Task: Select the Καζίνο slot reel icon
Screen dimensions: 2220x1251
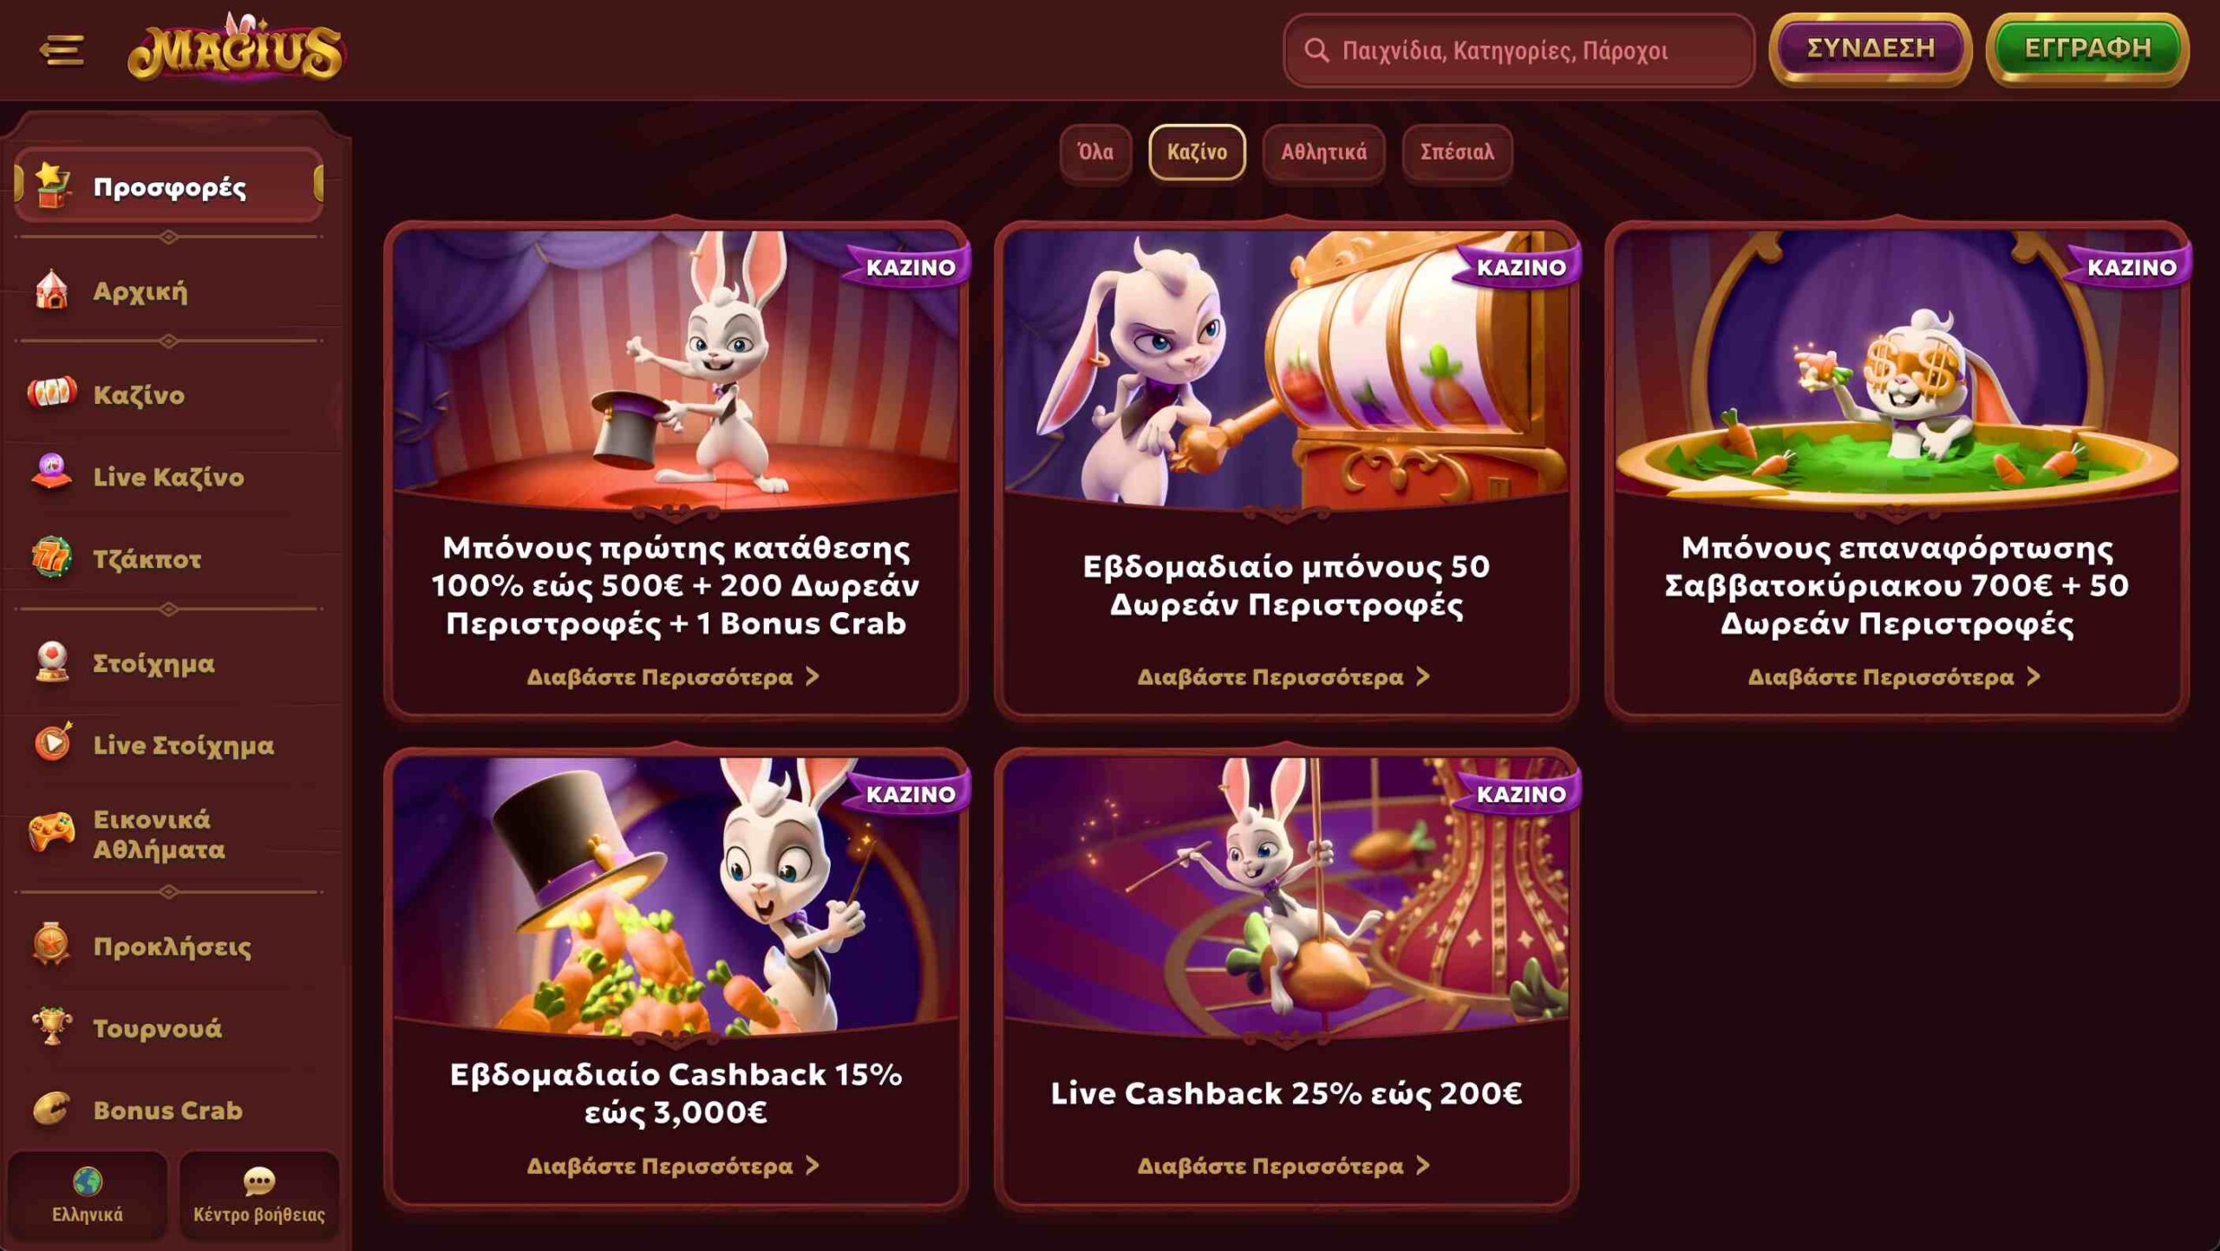Action: (x=52, y=394)
